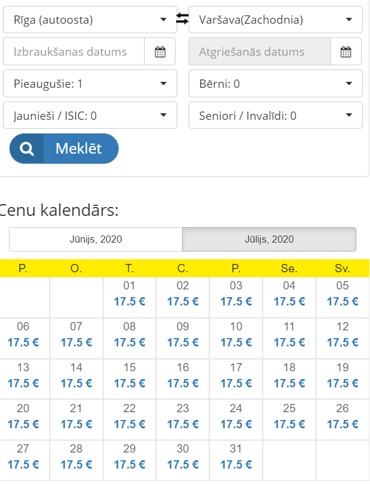This screenshot has width=370, height=484.
Task: Choose day 20 in the price calendar
Action: [23, 419]
